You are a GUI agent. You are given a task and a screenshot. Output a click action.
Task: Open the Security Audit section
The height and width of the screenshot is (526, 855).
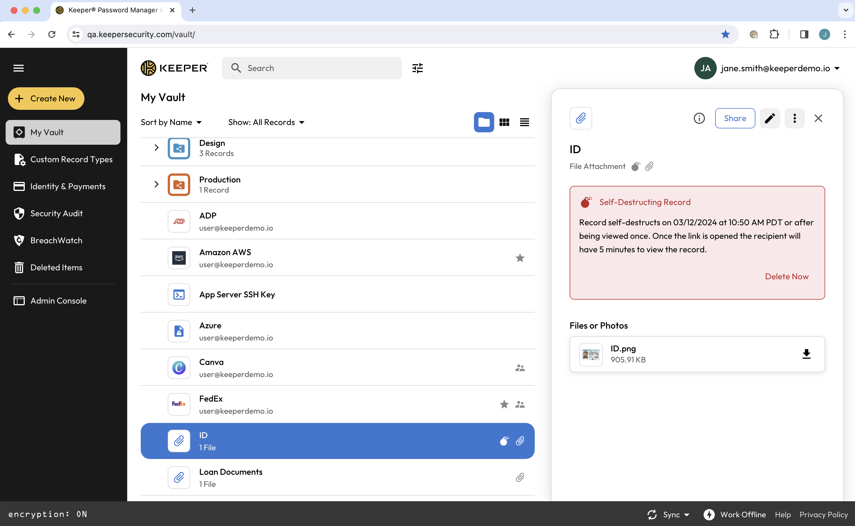[x=56, y=213]
